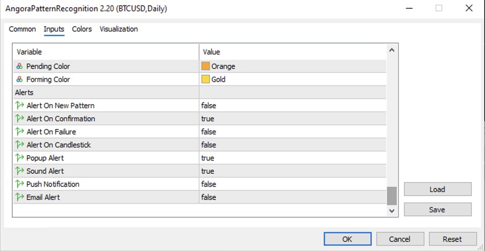This screenshot has height=251, width=485.
Task: Select the Alert On Failure label
Action: tap(52, 132)
